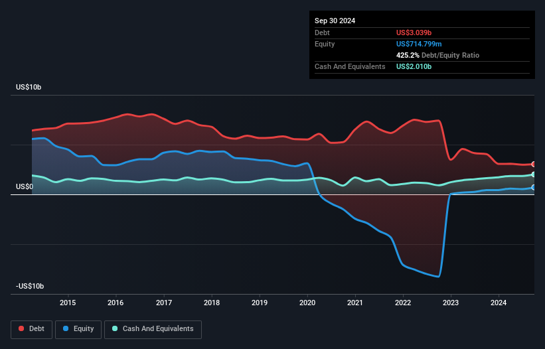
Task: Click the 2019 x-axis label
Action: click(x=260, y=303)
